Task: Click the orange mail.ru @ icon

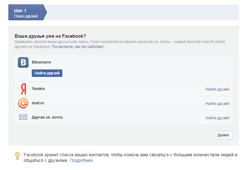Action: pos(23,103)
